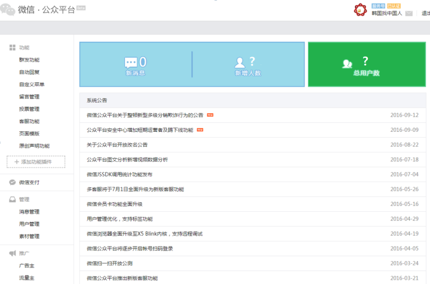Open announcement 微信公众平台推出新版客服功能

click(122, 278)
